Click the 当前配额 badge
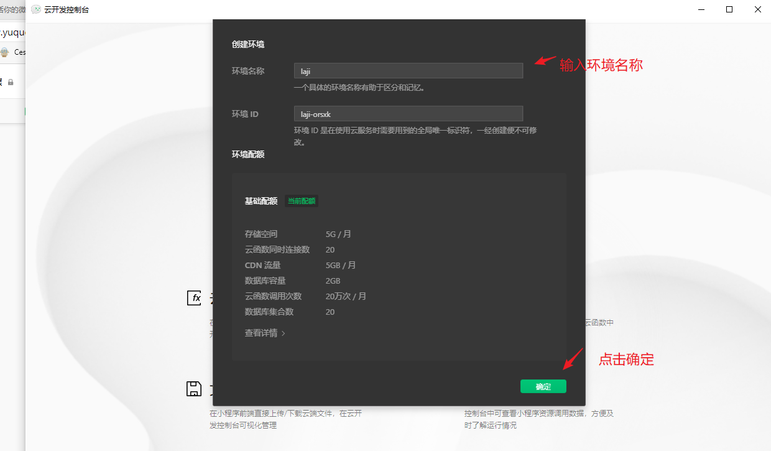The width and height of the screenshot is (771, 451). click(302, 201)
